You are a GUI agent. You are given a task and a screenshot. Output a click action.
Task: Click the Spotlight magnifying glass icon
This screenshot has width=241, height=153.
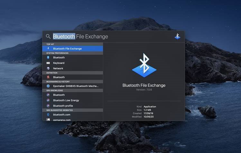(x=48, y=36)
